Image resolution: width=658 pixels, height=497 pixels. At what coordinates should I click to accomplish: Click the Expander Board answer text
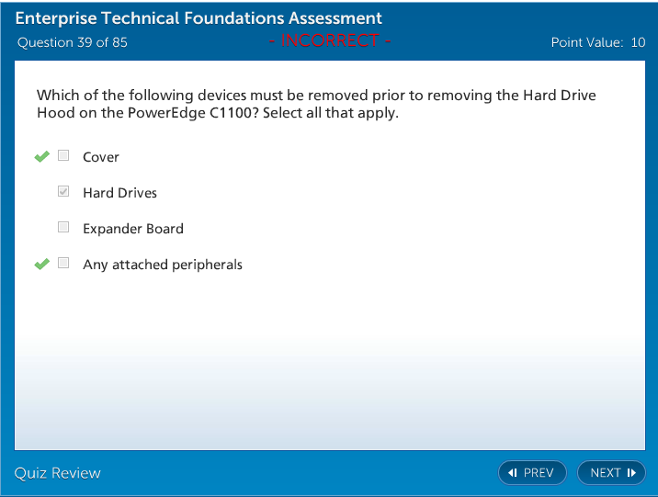(x=133, y=229)
